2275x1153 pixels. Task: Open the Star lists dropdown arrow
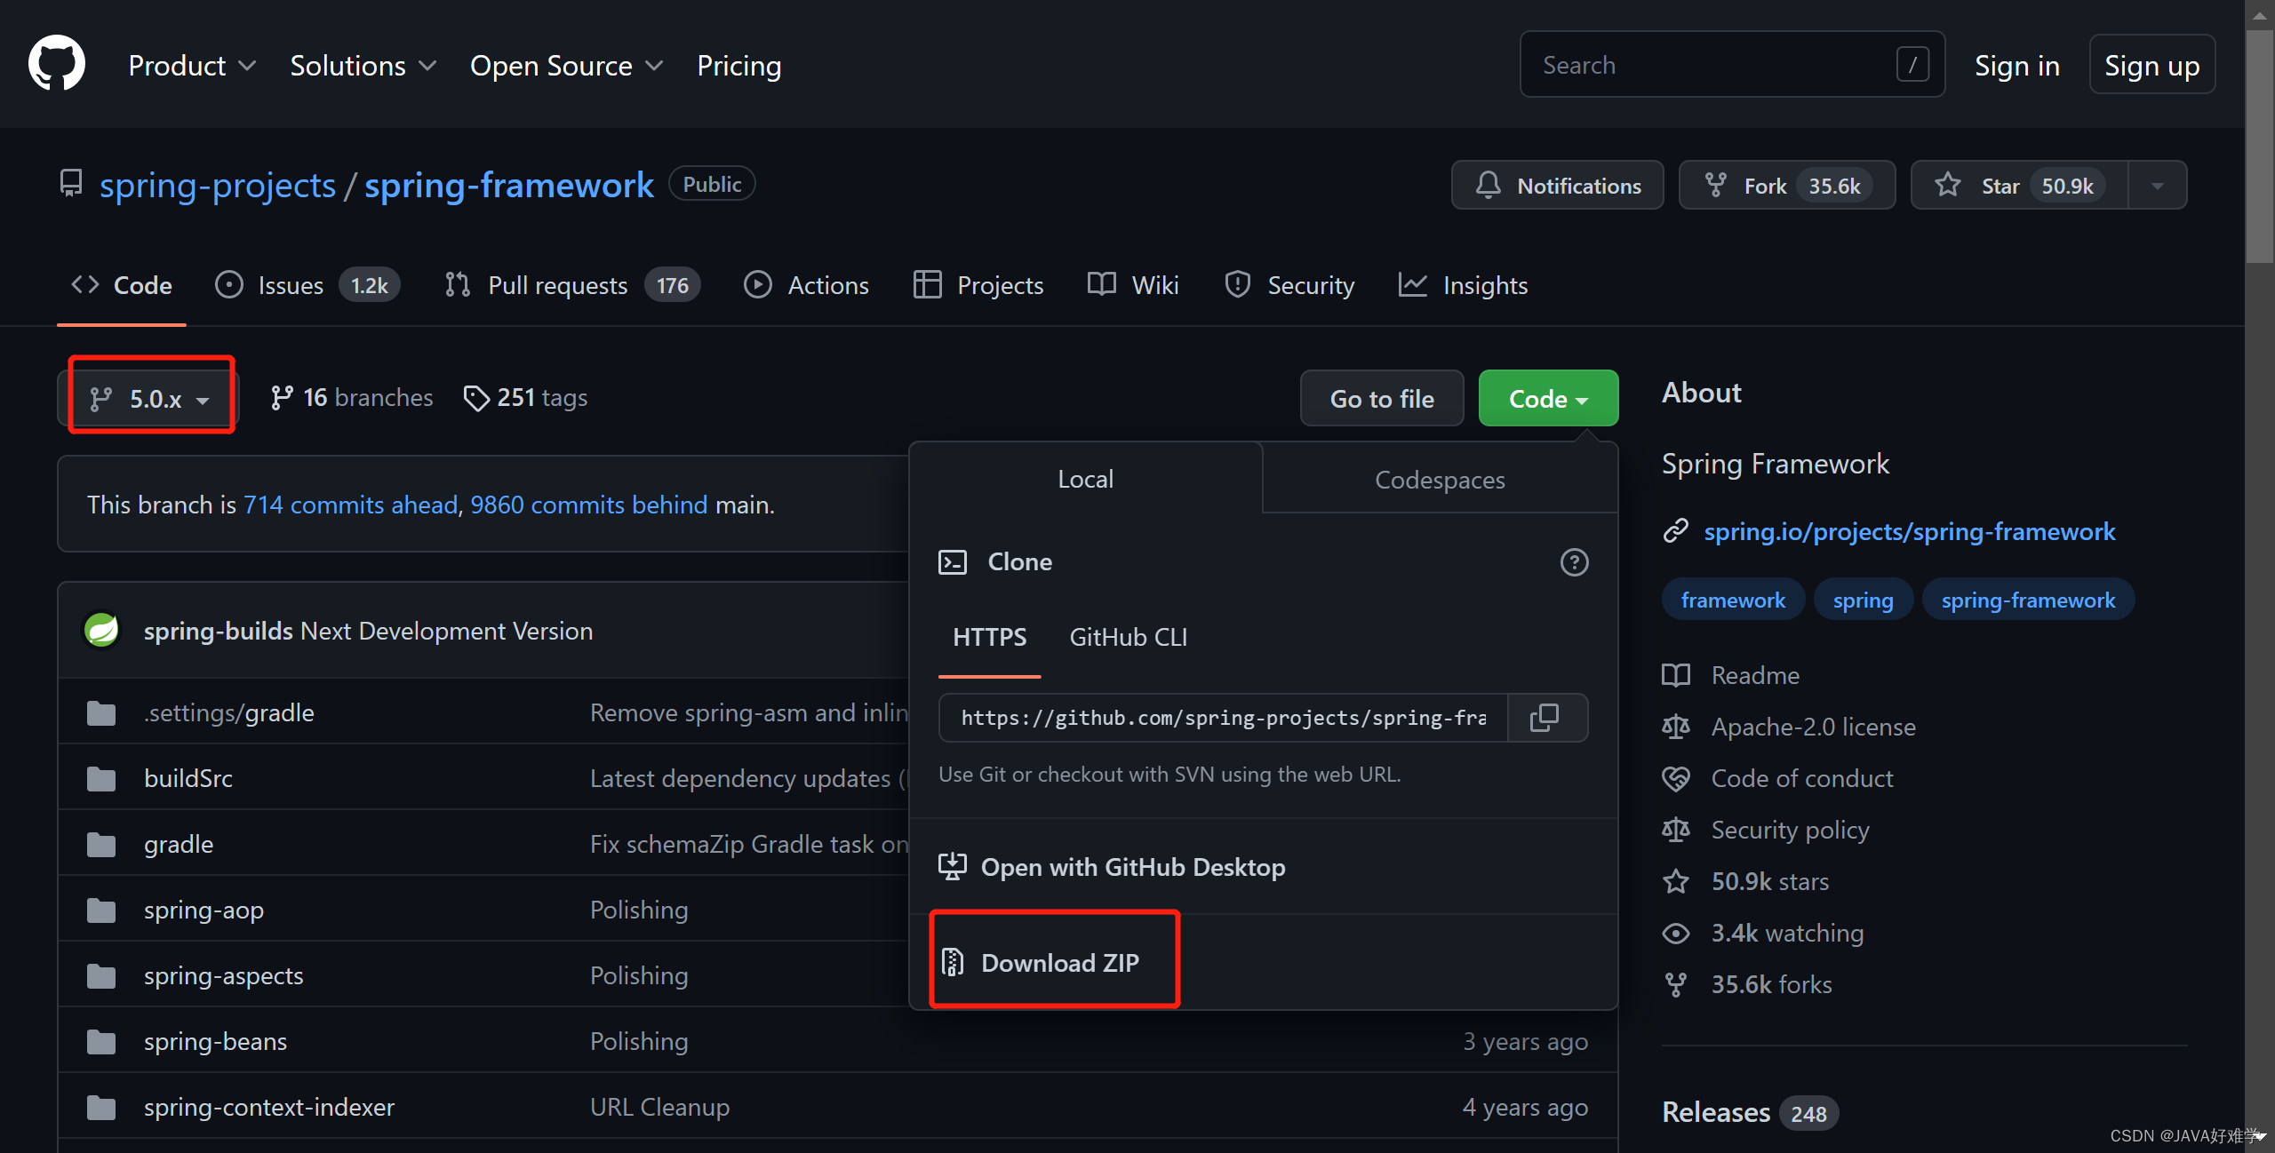point(2158,185)
